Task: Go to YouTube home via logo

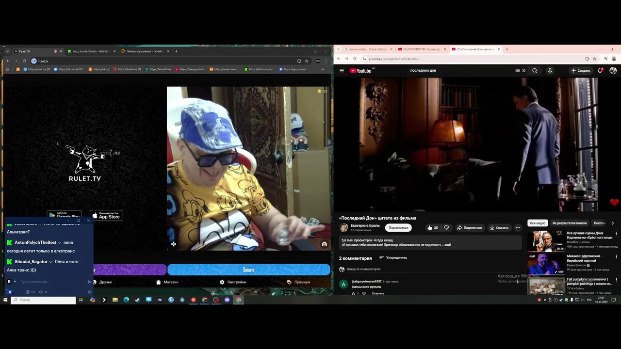Action: 361,71
